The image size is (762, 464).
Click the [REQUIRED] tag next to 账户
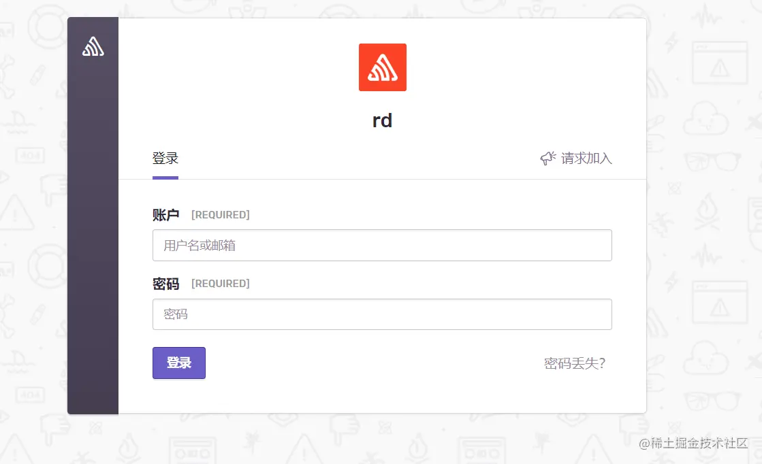click(220, 214)
